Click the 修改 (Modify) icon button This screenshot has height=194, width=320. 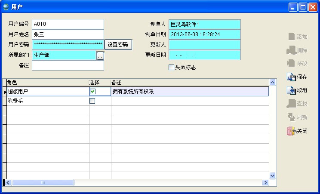(x=297, y=64)
